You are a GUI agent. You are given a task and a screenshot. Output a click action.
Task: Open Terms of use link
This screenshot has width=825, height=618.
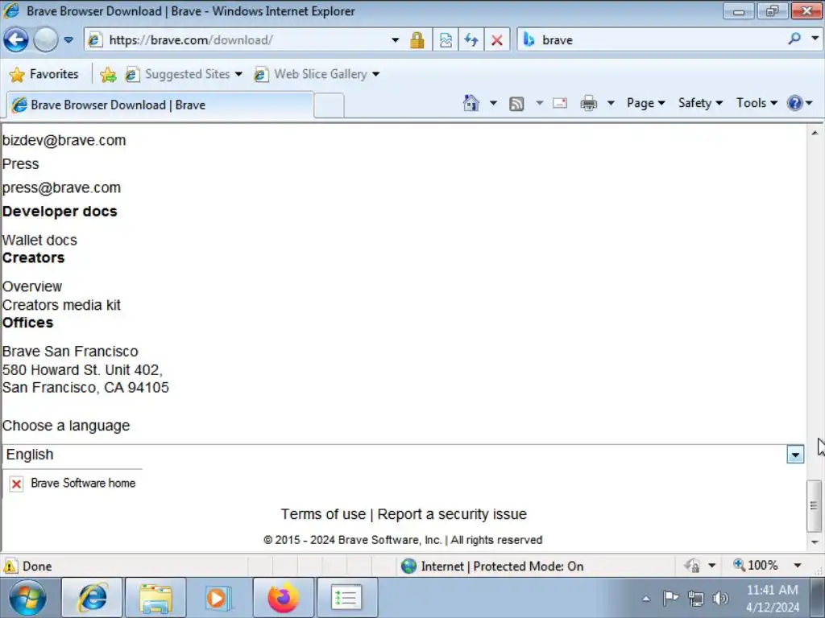click(x=323, y=514)
